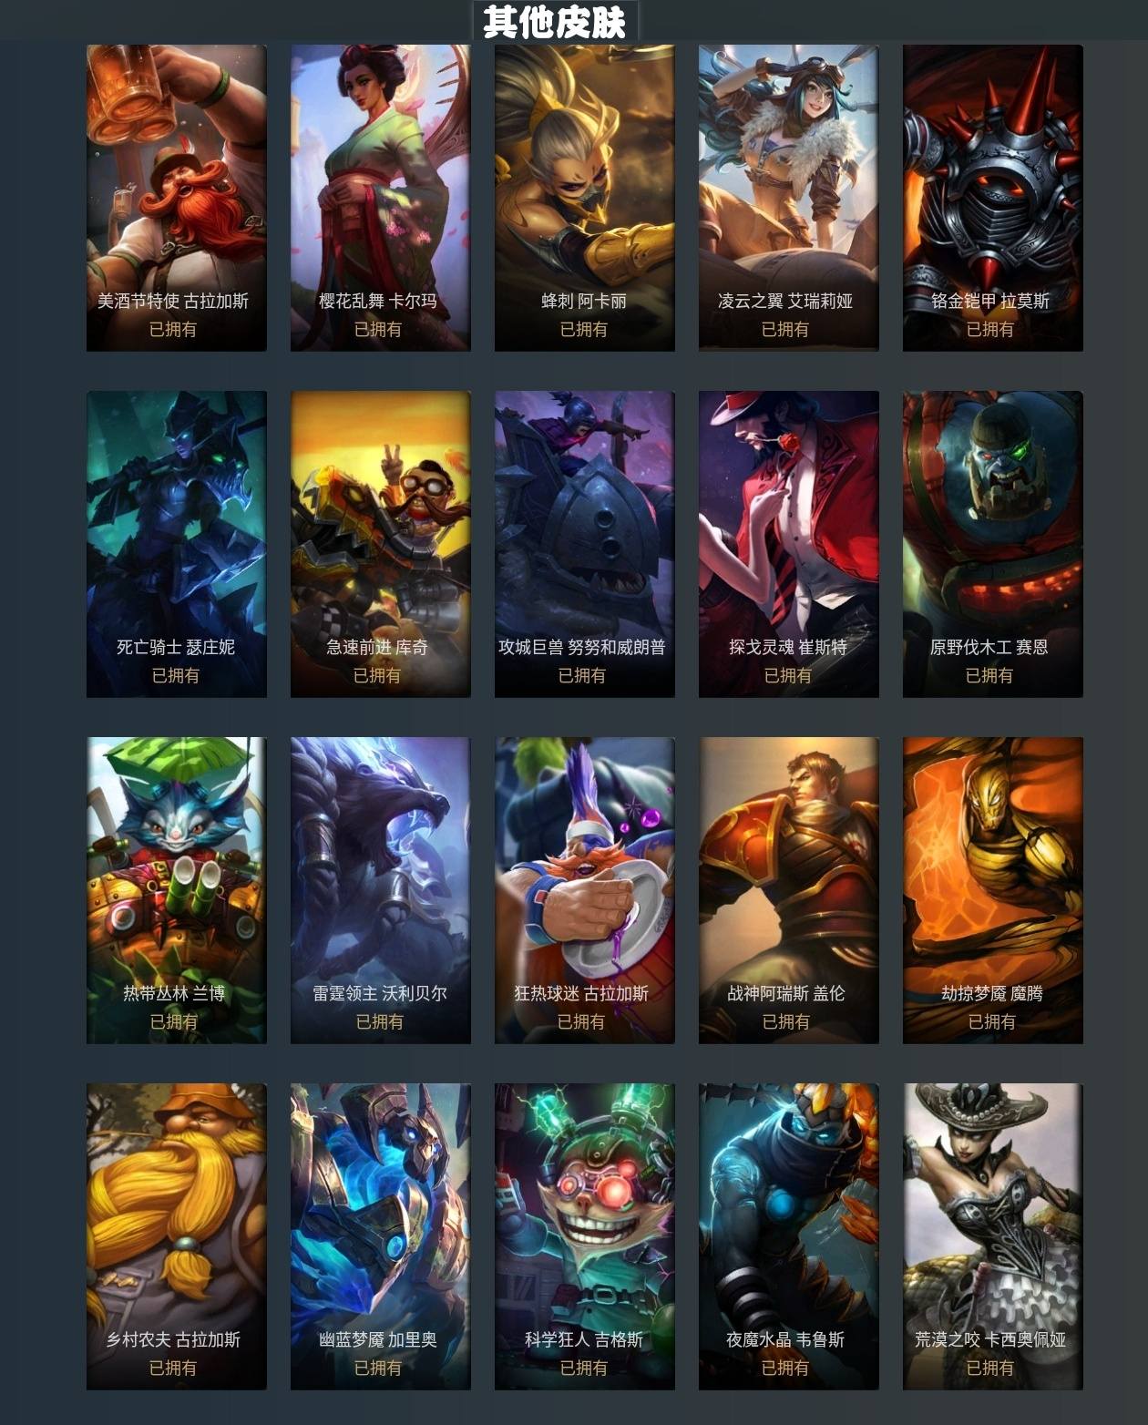This screenshot has height=1425, width=1148.
Task: Click the 雷霆领主 沃利贝尔 skin card
Action: coord(381,890)
